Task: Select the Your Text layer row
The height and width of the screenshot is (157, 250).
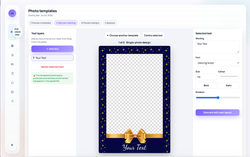Action: pyautogui.click(x=52, y=58)
